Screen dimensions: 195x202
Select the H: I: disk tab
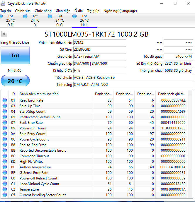(x=84, y=20)
